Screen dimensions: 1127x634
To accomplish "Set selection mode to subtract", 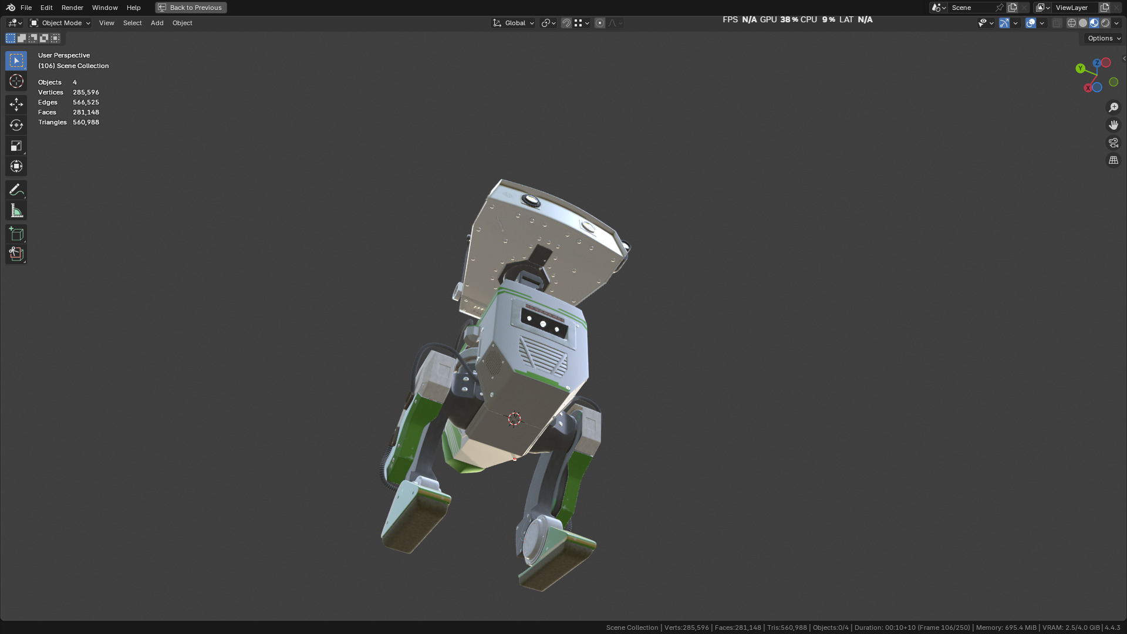I will click(33, 38).
